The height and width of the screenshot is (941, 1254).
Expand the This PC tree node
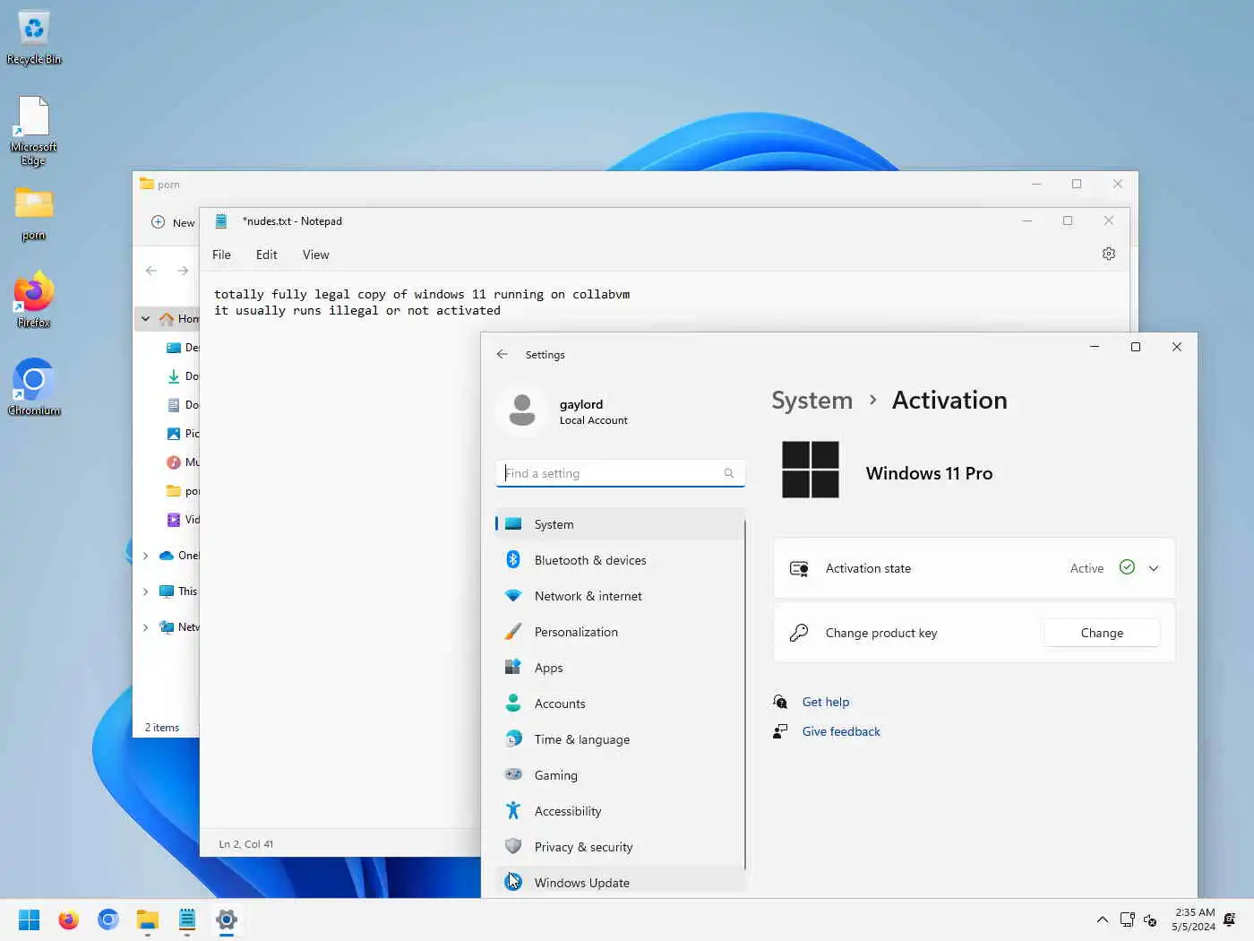[146, 591]
